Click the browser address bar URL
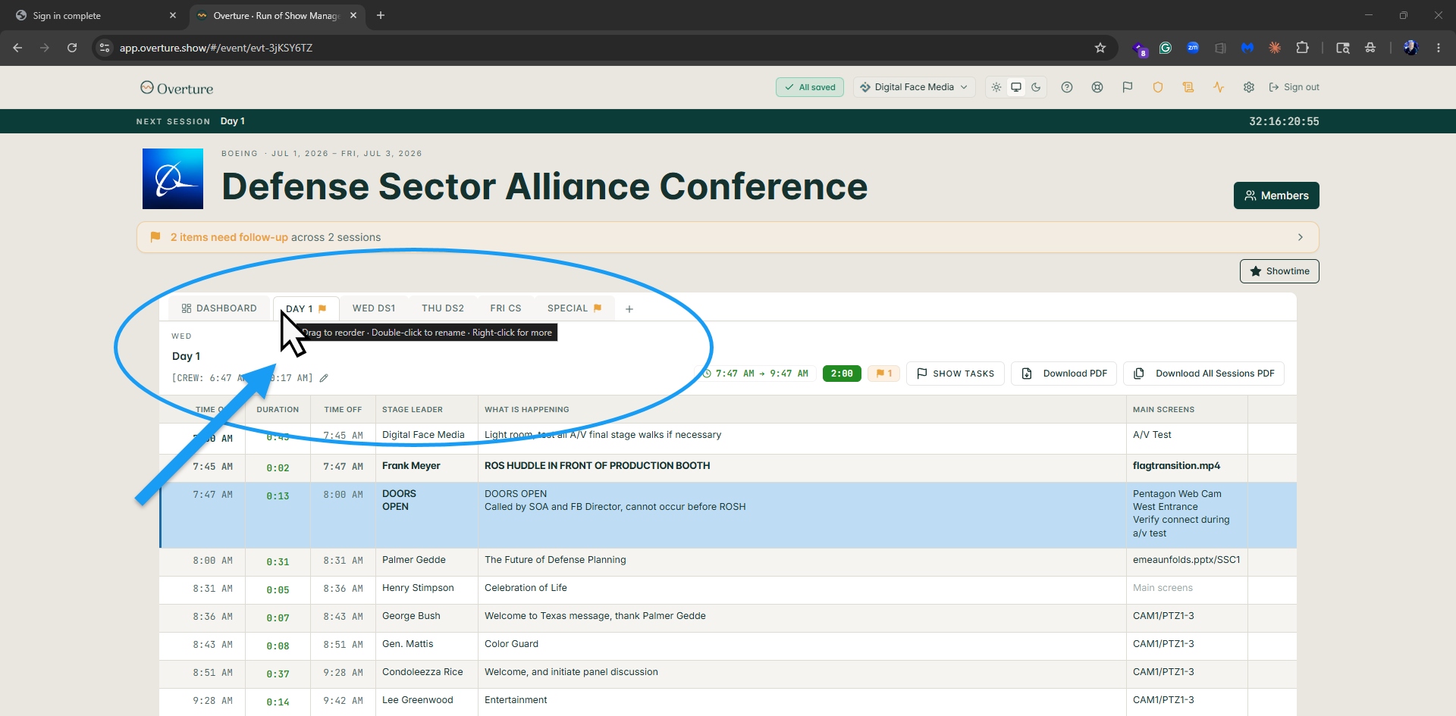This screenshot has height=716, width=1456. pyautogui.click(x=216, y=48)
